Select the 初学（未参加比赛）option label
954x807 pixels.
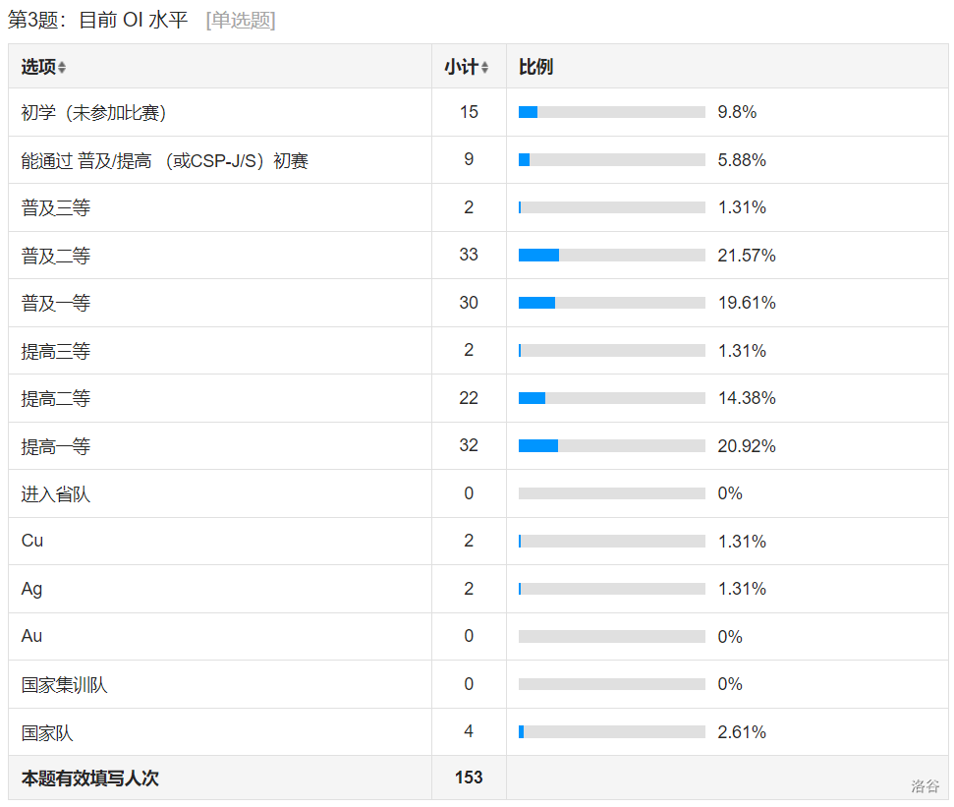coord(94,113)
